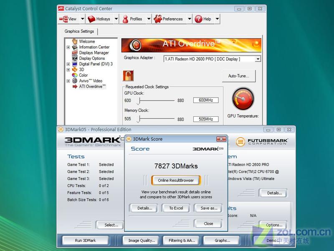
Task: Close 3DMark Score dialog with red X
Action: [x=221, y=139]
